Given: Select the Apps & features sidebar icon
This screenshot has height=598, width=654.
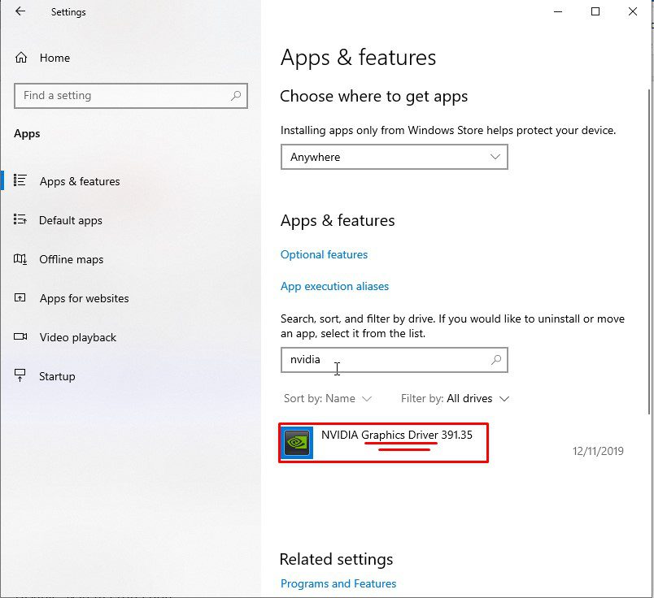Looking at the screenshot, I should point(20,180).
